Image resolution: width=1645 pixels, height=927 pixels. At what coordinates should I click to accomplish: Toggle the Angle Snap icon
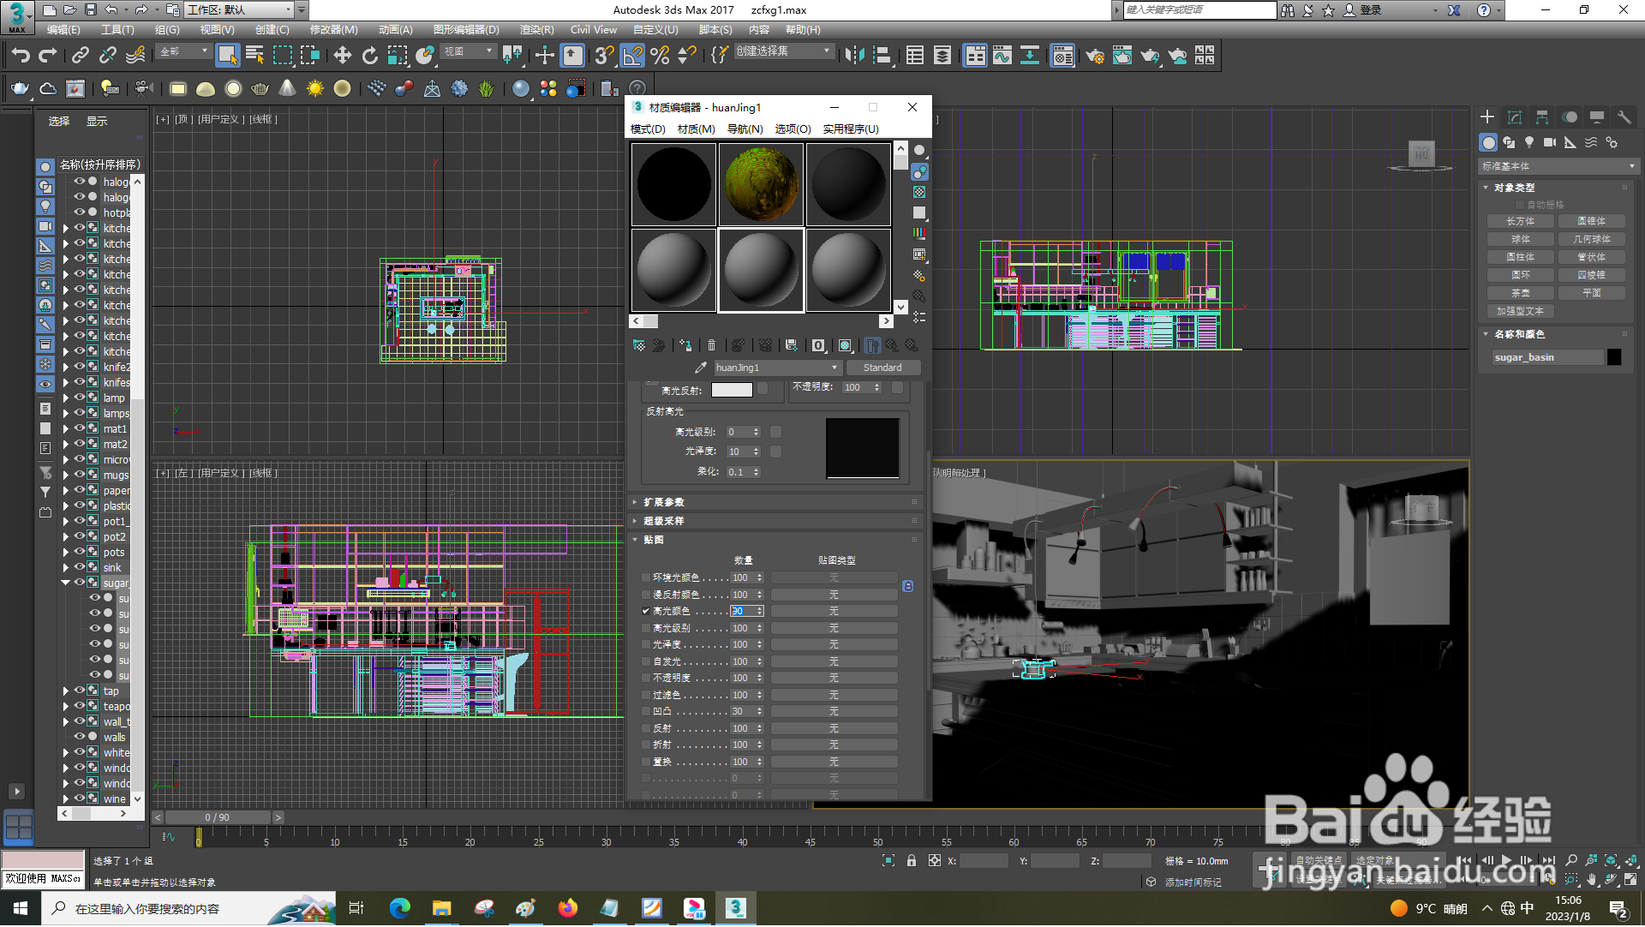[632, 56]
